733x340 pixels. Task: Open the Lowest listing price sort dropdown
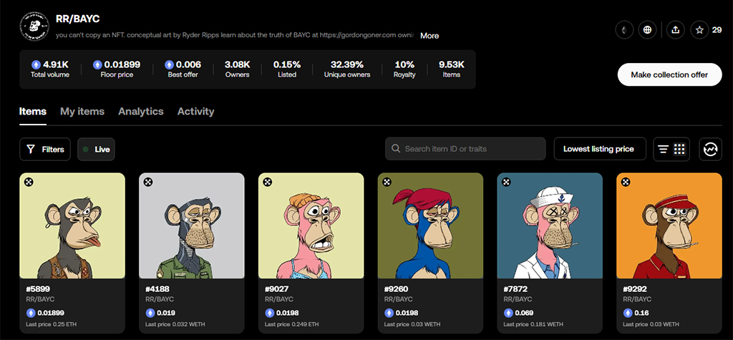coord(599,149)
